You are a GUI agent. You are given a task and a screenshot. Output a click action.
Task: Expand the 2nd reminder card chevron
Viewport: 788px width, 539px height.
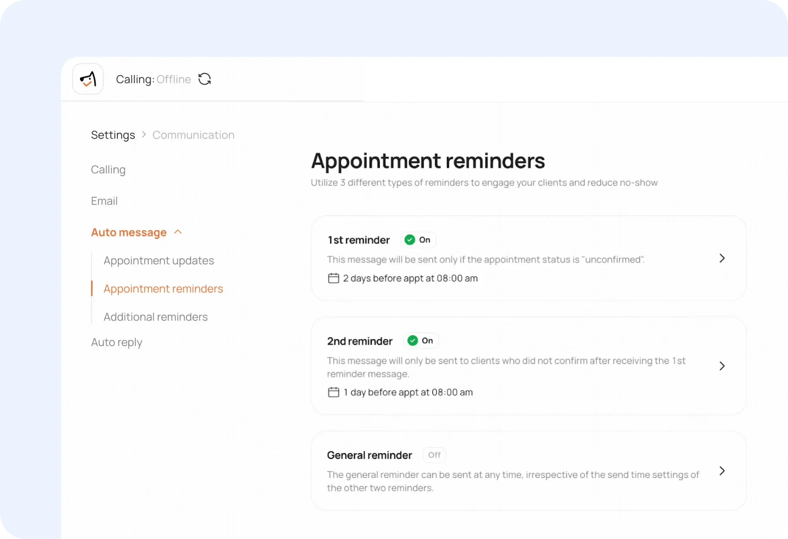(722, 366)
